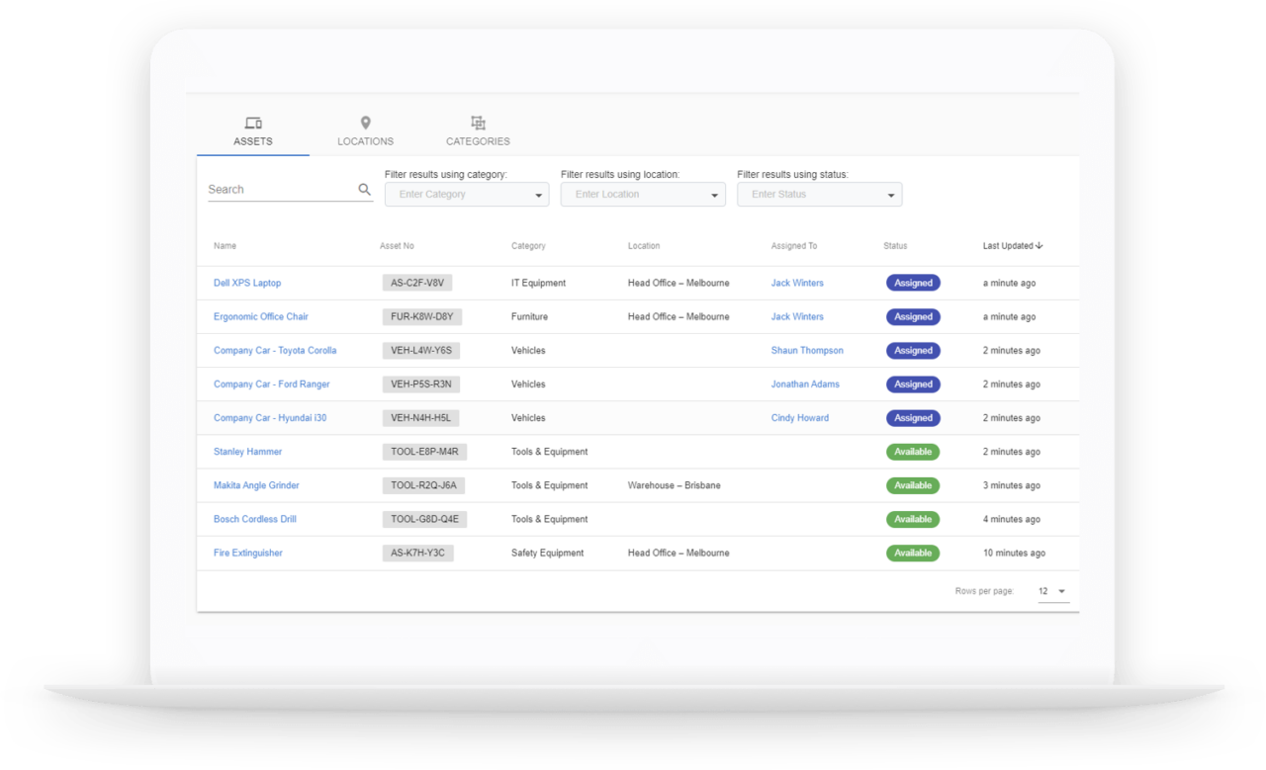Sort by the Name column header
Viewport: 1266px width, 770px height.
pos(225,246)
